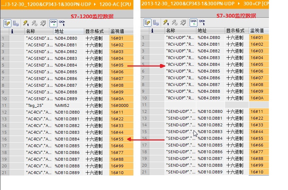The width and height of the screenshot is (288, 190).
Task: Open display format cell of S7-300 row 21
Action: [x=237, y=172]
